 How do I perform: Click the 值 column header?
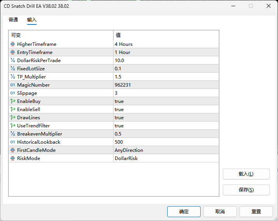tap(166, 35)
